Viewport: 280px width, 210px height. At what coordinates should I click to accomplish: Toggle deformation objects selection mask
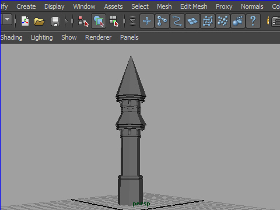point(208,21)
